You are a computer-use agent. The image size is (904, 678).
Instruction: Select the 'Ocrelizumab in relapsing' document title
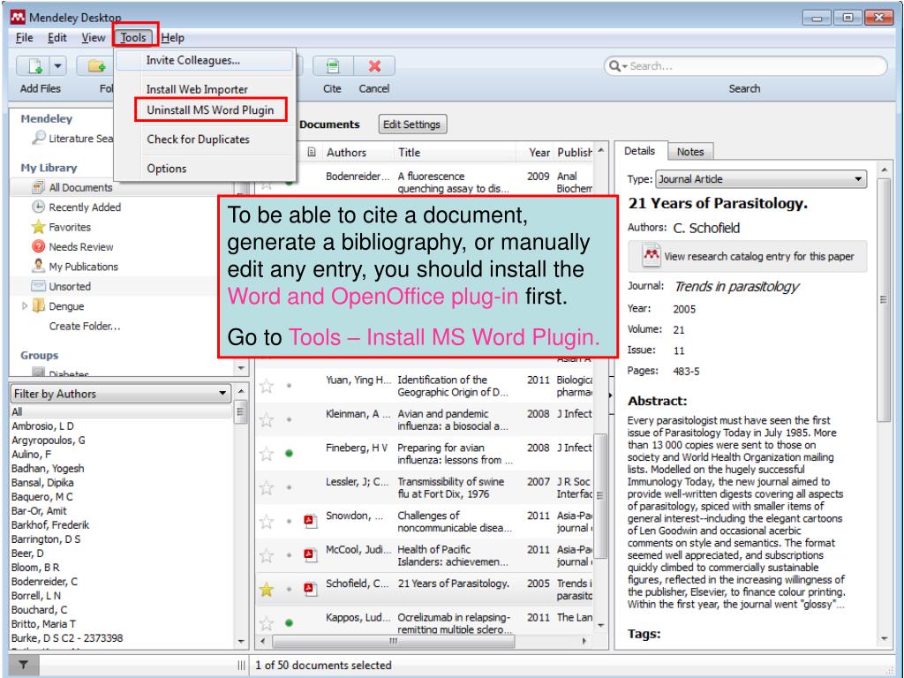[454, 623]
